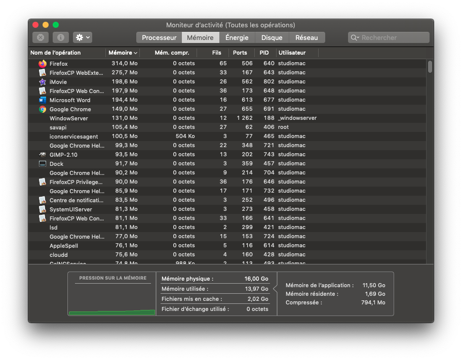
Task: Click the GIMP-2.10 icon
Action: [43, 154]
